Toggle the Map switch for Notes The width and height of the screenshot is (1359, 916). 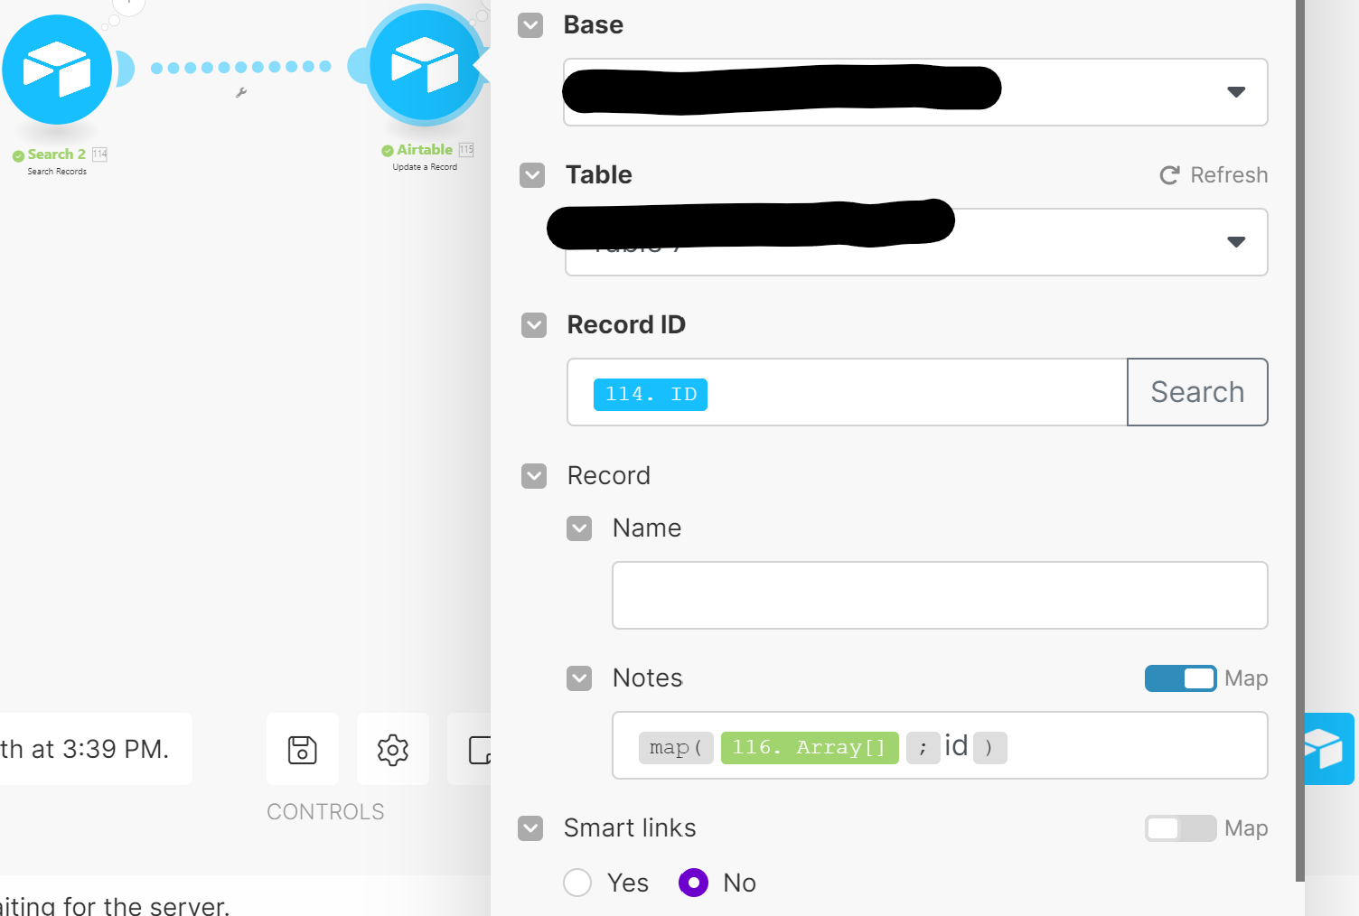click(1180, 678)
